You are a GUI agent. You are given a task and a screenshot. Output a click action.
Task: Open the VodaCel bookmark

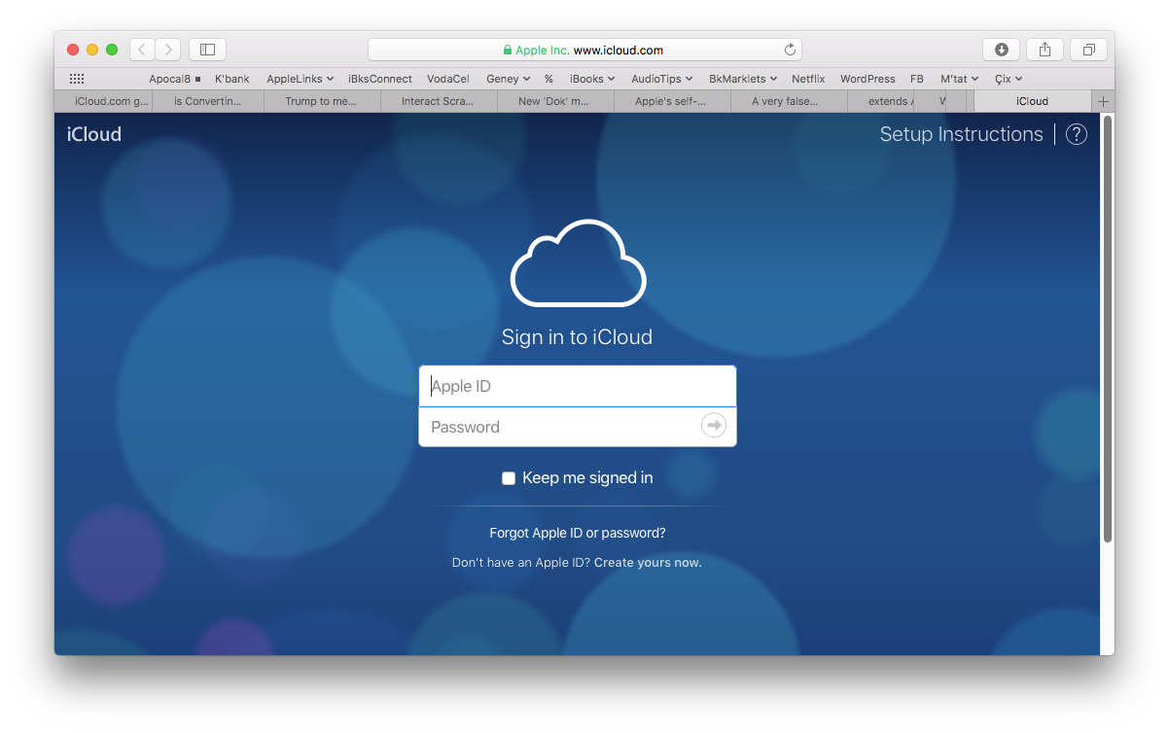coord(448,79)
